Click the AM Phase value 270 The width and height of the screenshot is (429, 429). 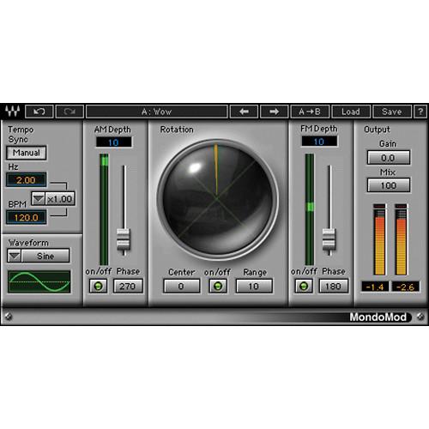click(x=128, y=286)
